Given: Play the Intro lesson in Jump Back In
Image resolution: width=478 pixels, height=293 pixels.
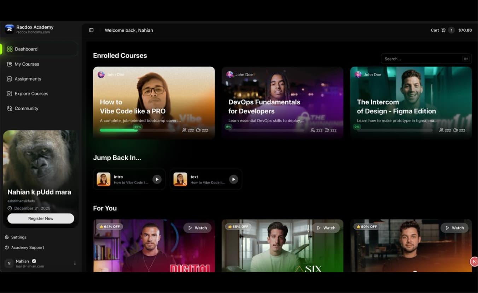Looking at the screenshot, I should click(x=157, y=179).
